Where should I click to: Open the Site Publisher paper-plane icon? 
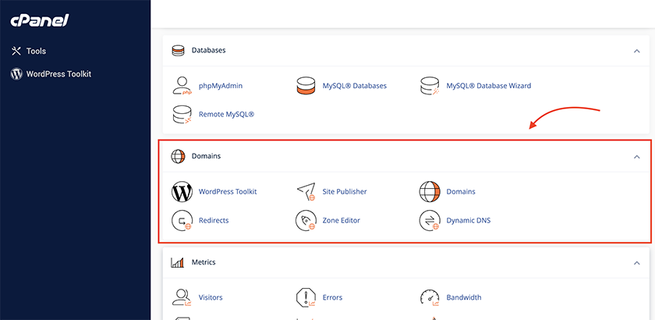(306, 192)
